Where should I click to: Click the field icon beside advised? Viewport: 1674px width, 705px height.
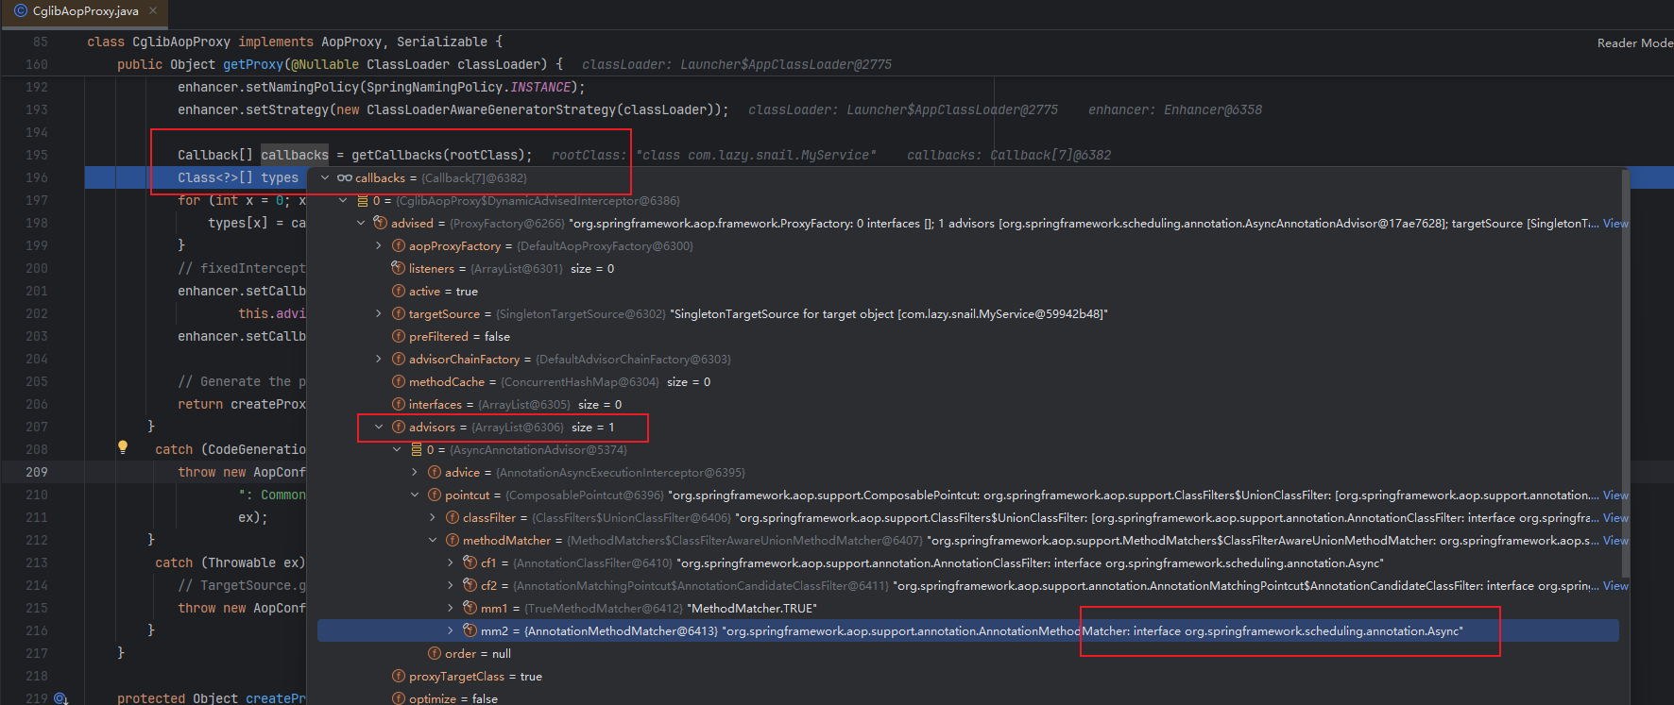tap(380, 223)
